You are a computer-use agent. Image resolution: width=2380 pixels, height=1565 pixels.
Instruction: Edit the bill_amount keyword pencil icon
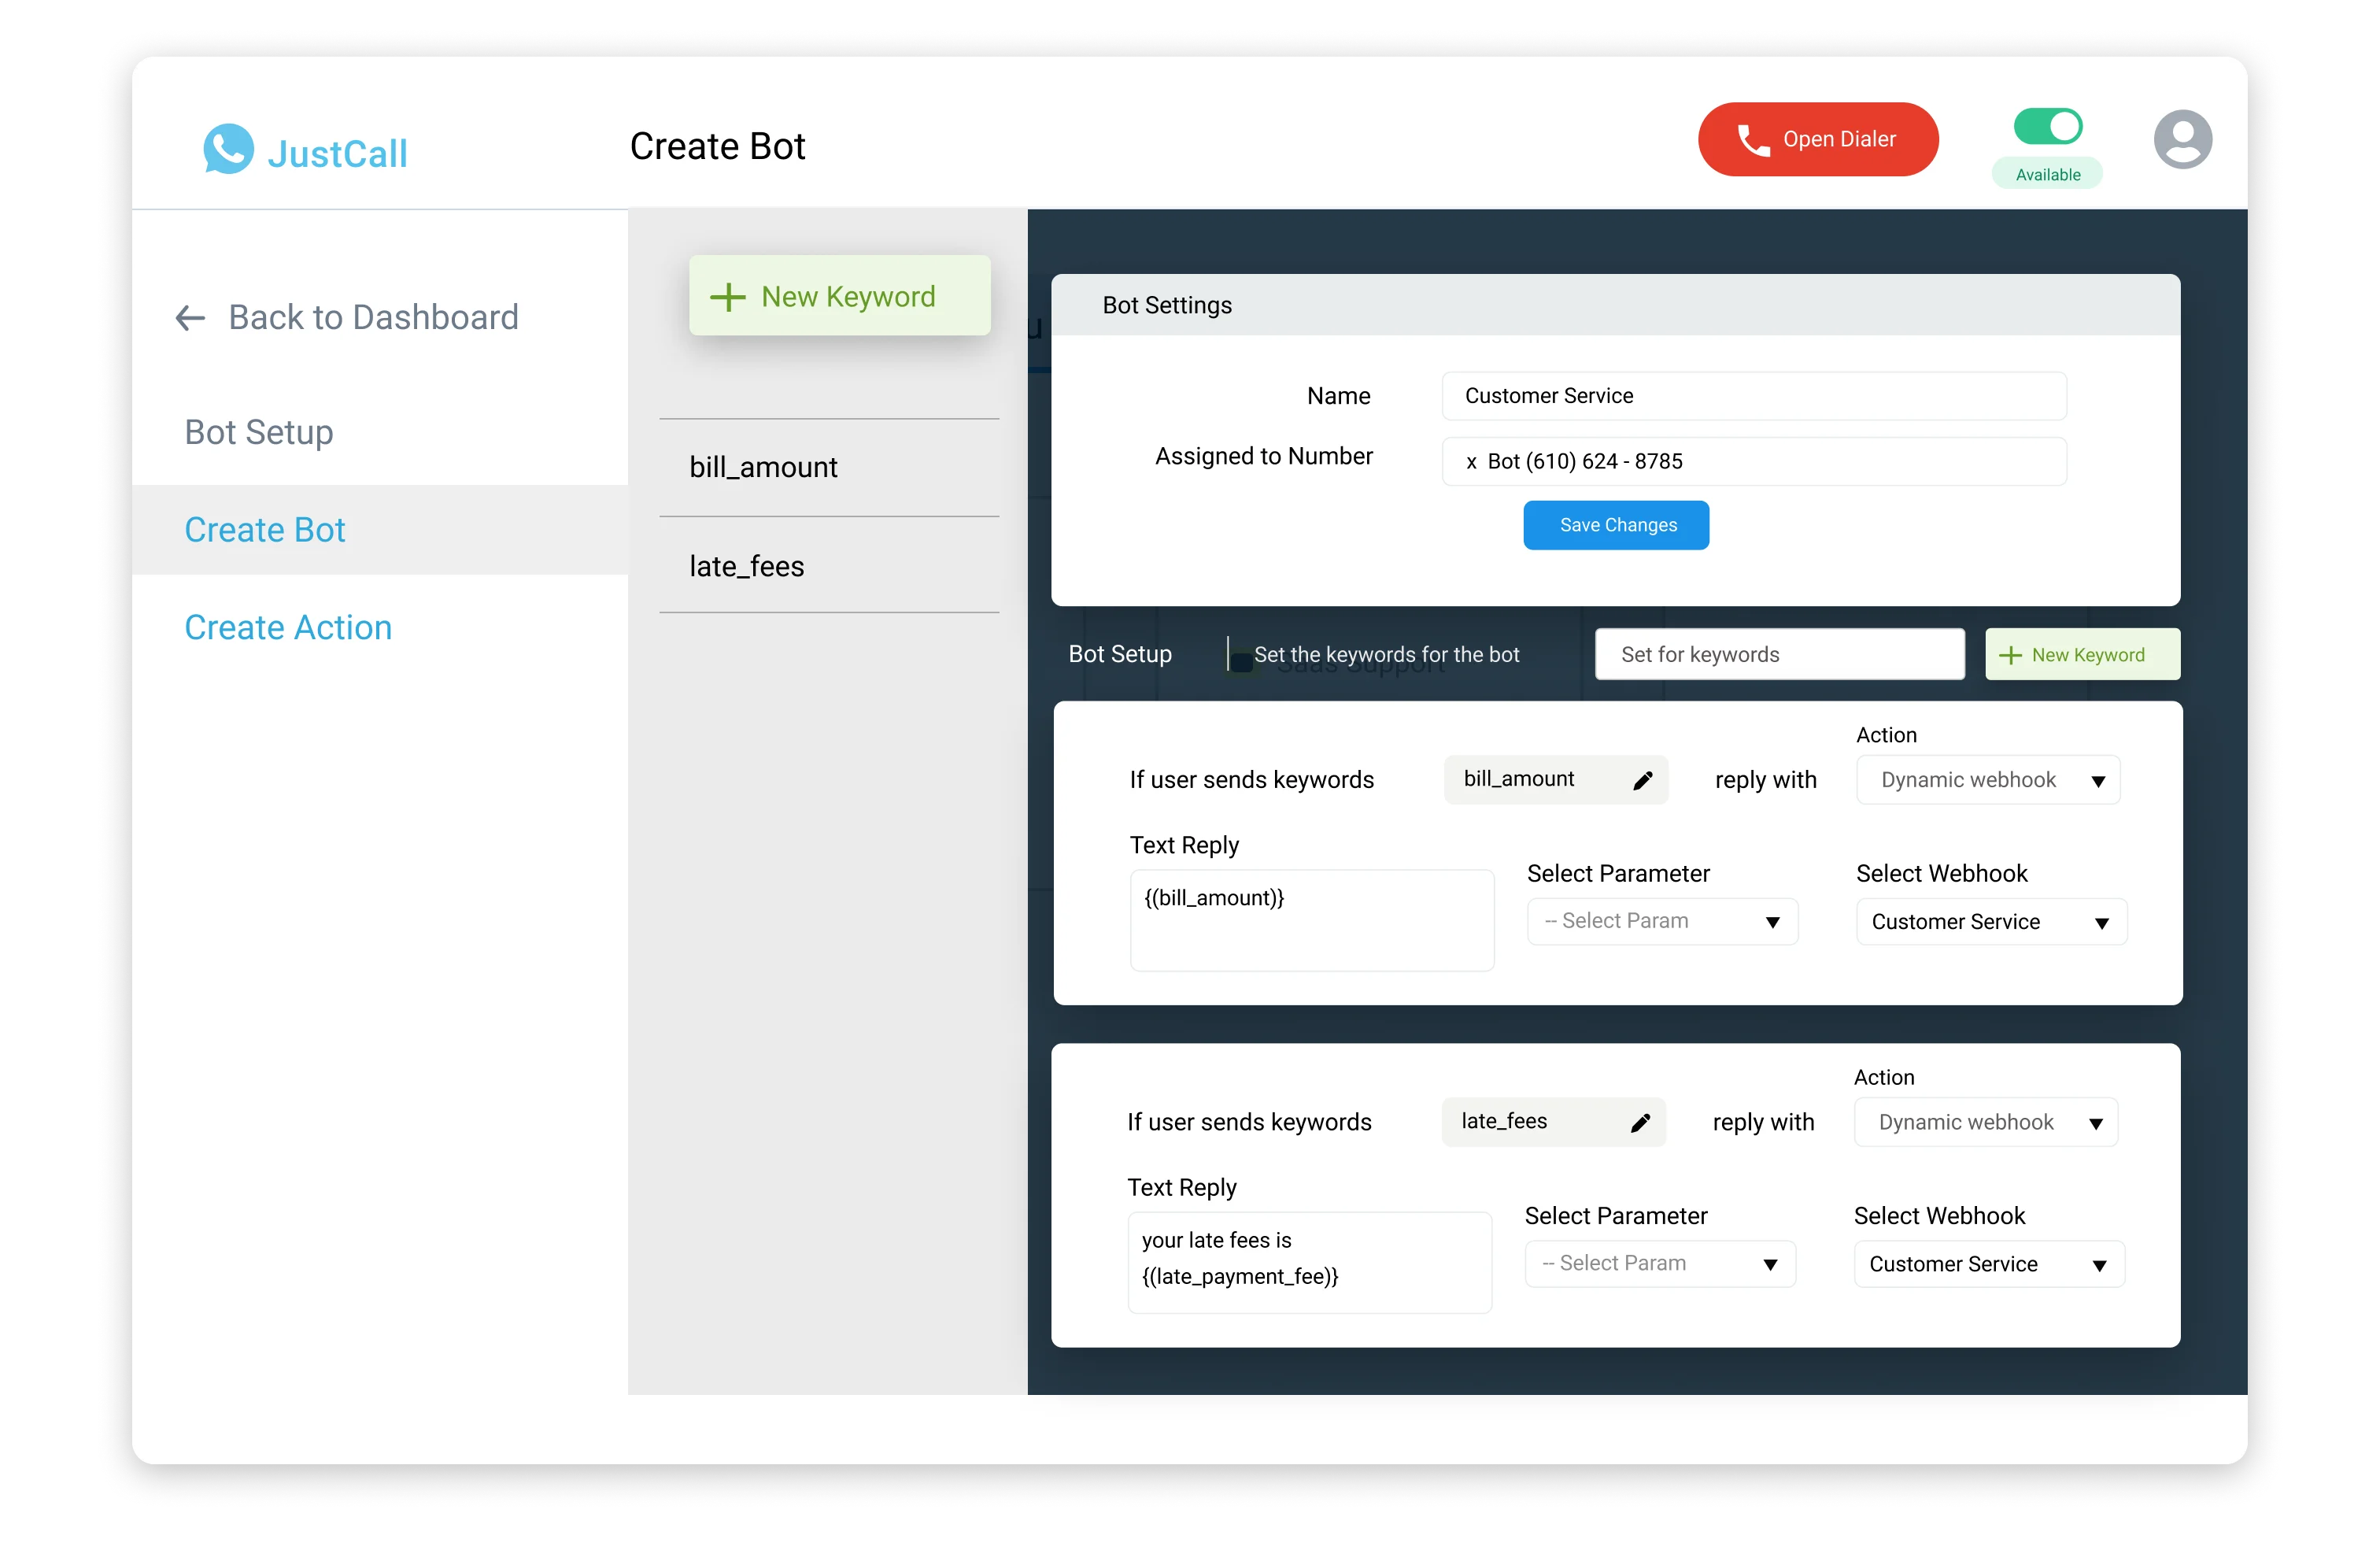coord(1642,780)
